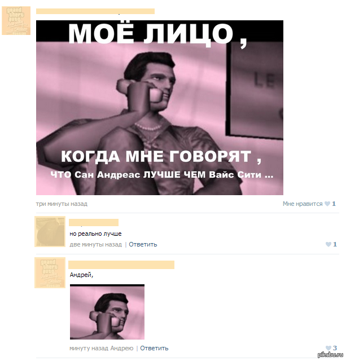Click the post author's GTA avatar icon
Screen dimensions: 346x361
16,21
